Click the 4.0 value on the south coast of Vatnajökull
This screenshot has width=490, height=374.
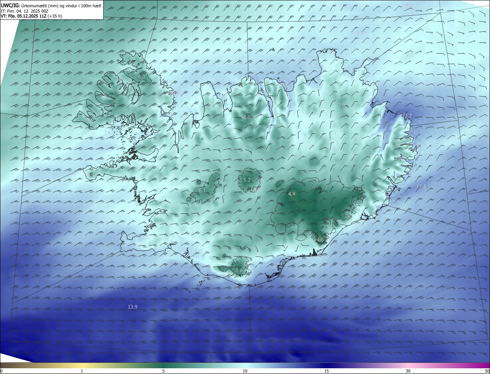point(320,240)
